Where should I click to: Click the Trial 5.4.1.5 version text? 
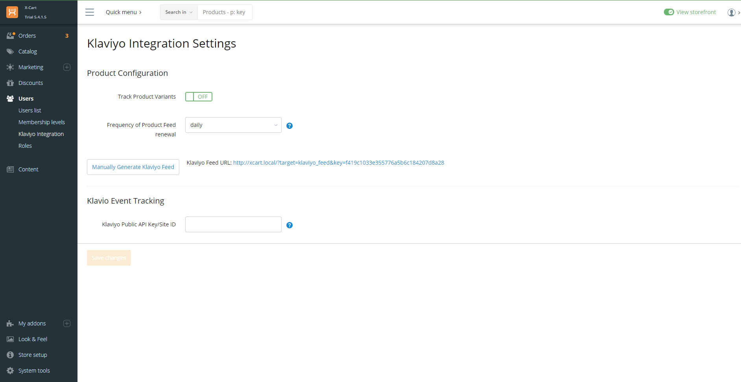click(35, 17)
